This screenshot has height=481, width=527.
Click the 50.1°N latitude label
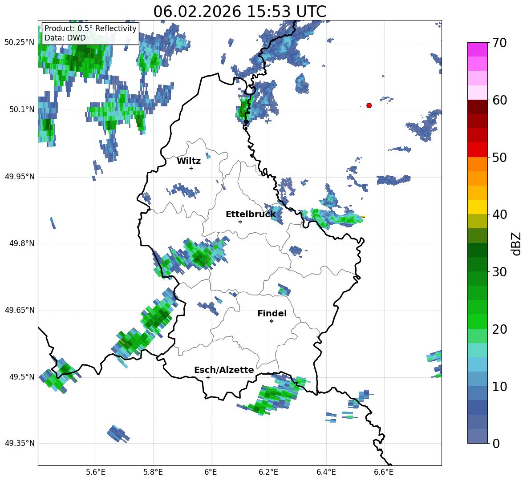coord(21,110)
